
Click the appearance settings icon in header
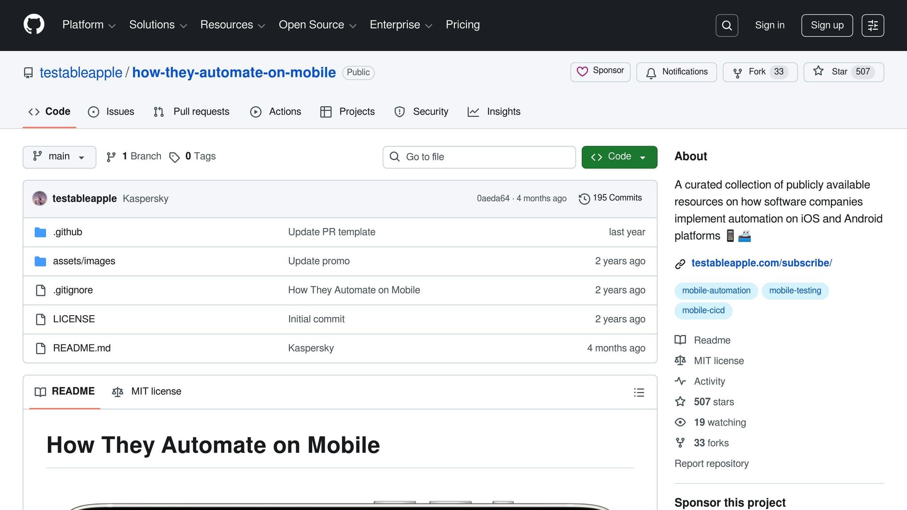(872, 25)
